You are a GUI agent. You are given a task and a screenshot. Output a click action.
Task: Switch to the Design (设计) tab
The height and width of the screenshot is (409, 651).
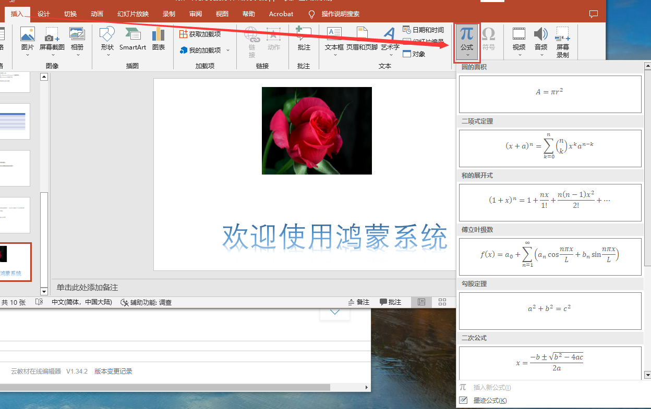pos(44,14)
